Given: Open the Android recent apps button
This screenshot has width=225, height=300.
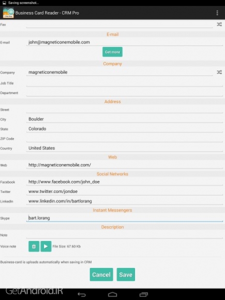Looking at the screenshot, I should pos(143,294).
